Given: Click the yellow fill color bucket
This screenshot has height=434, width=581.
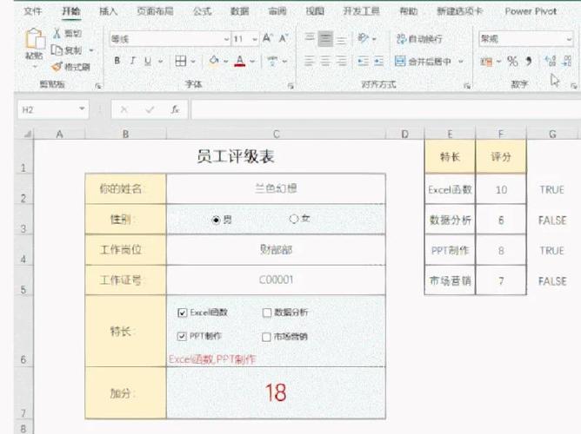Looking at the screenshot, I should pos(213,61).
